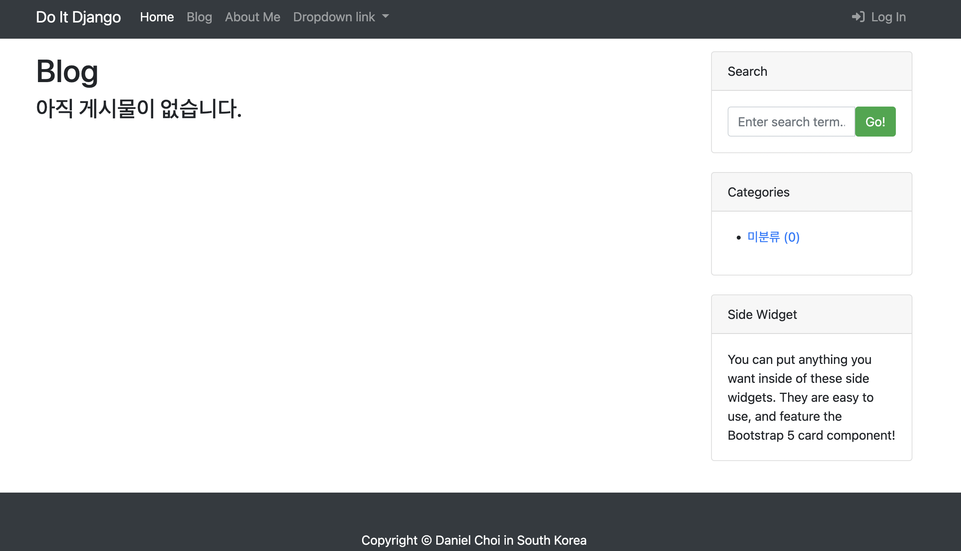Viewport: 961px width, 551px height.
Task: Click the Do It Django brand link
Action: click(x=78, y=17)
